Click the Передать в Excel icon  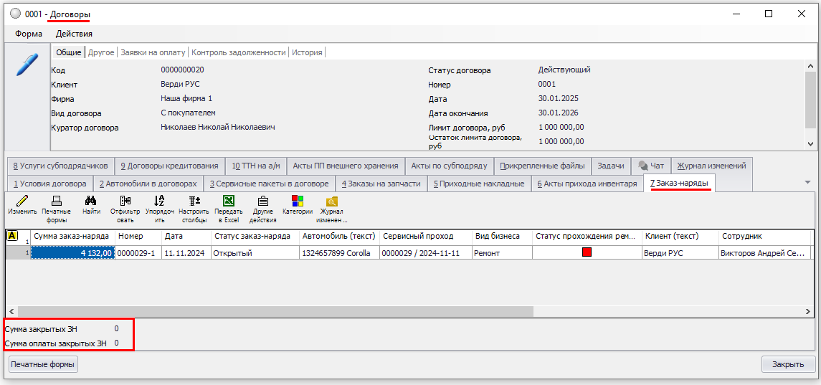coord(229,201)
